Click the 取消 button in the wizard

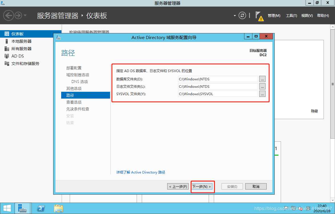click(x=256, y=187)
